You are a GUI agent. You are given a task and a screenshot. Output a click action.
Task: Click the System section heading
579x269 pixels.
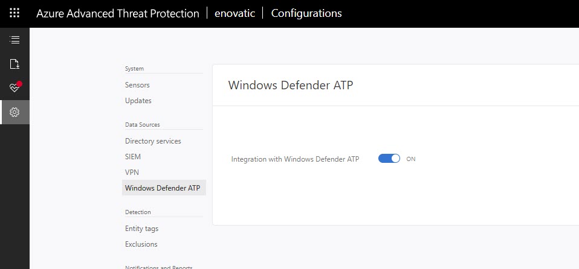134,69
